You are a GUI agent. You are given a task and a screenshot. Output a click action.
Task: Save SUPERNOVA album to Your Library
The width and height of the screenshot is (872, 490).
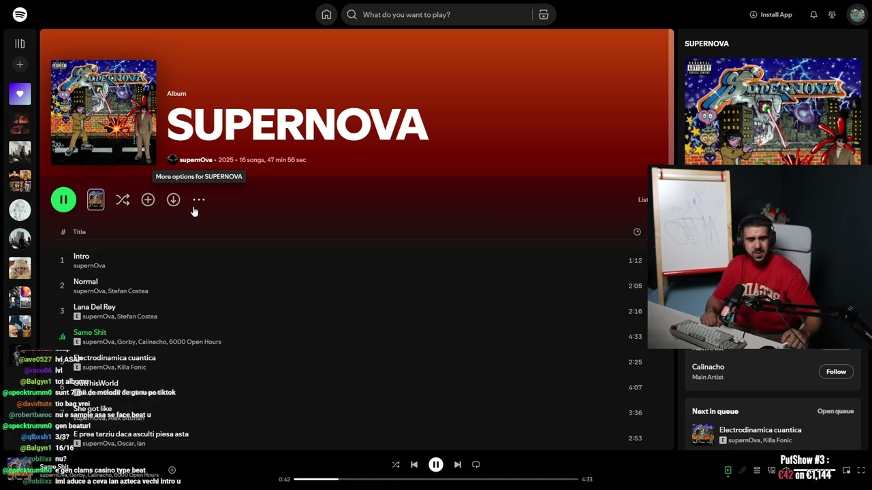pos(148,199)
